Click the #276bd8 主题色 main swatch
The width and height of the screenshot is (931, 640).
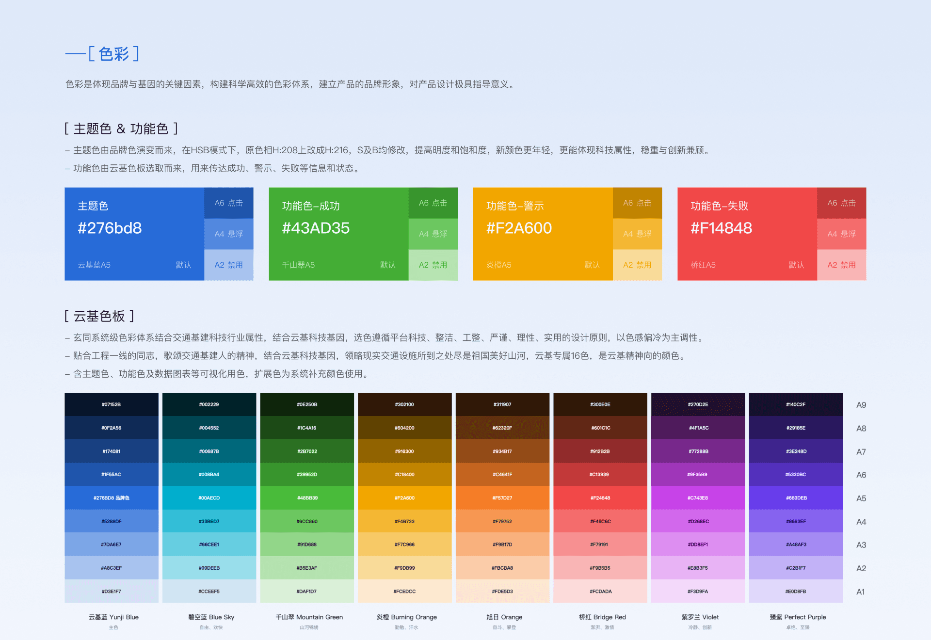pos(134,234)
